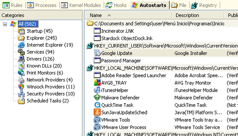Select Explorer (245) category label
Image resolution: width=238 pixels, height=136 pixels.
[42, 38]
